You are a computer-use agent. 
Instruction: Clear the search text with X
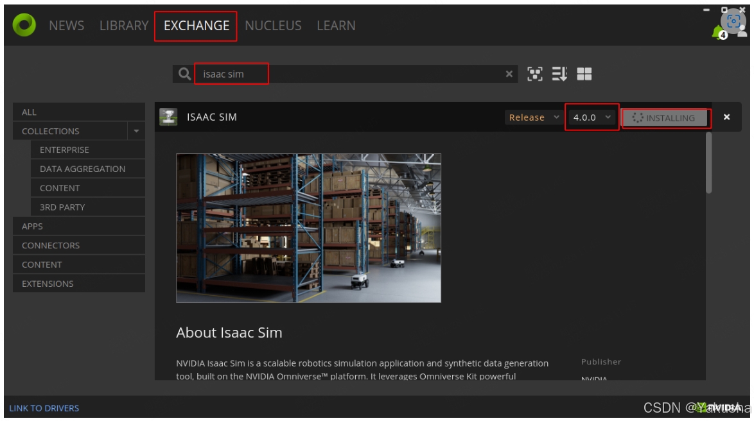click(509, 74)
